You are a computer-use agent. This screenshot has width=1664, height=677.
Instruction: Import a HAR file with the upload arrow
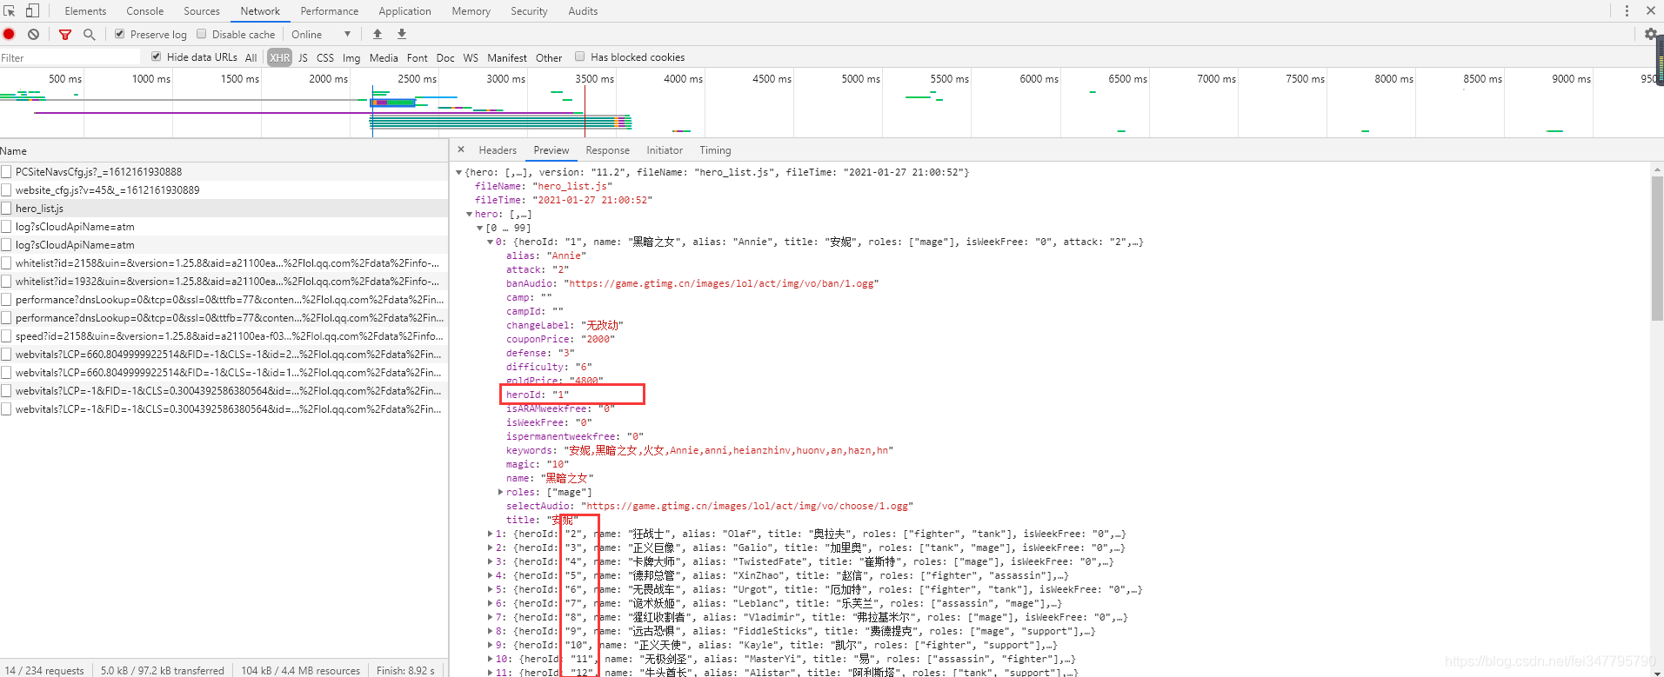click(x=378, y=35)
